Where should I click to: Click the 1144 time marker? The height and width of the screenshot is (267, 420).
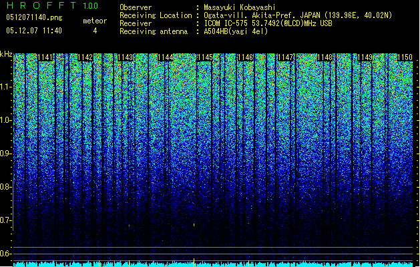point(165,57)
